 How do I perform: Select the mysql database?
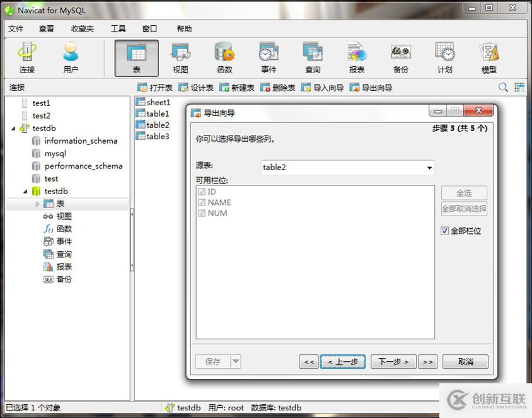[49, 153]
